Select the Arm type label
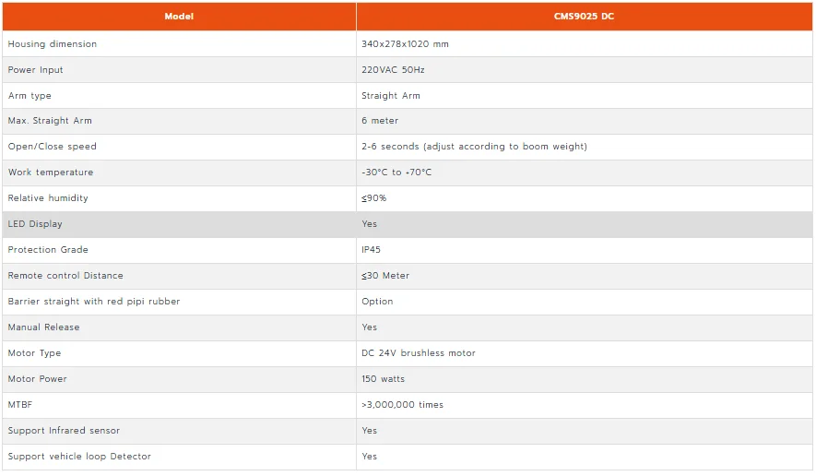 coord(30,96)
